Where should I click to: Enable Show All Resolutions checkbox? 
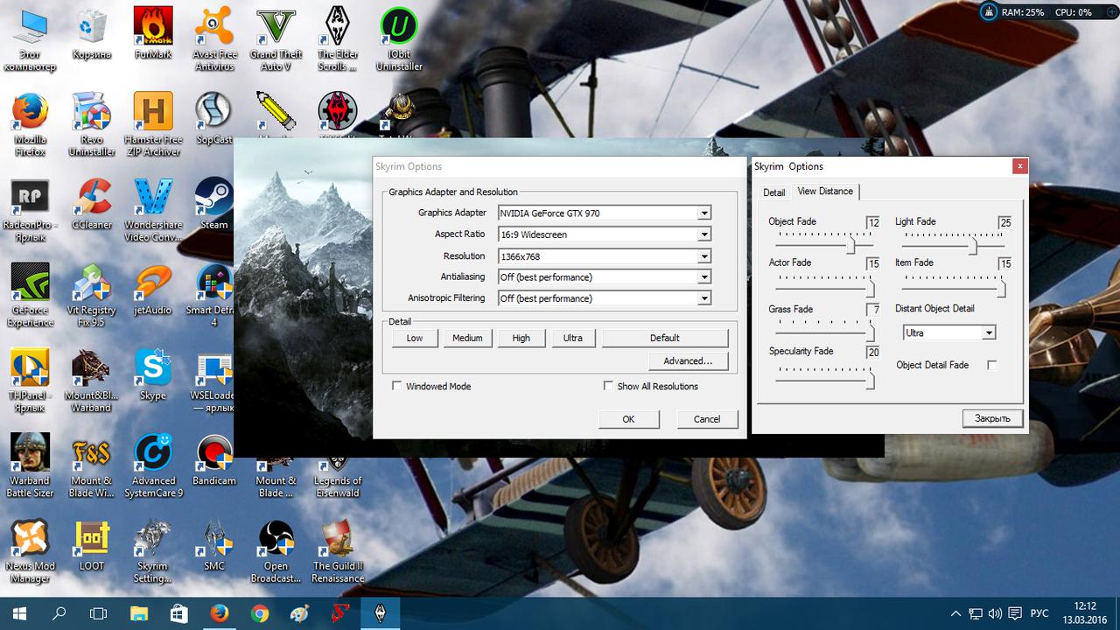[608, 386]
